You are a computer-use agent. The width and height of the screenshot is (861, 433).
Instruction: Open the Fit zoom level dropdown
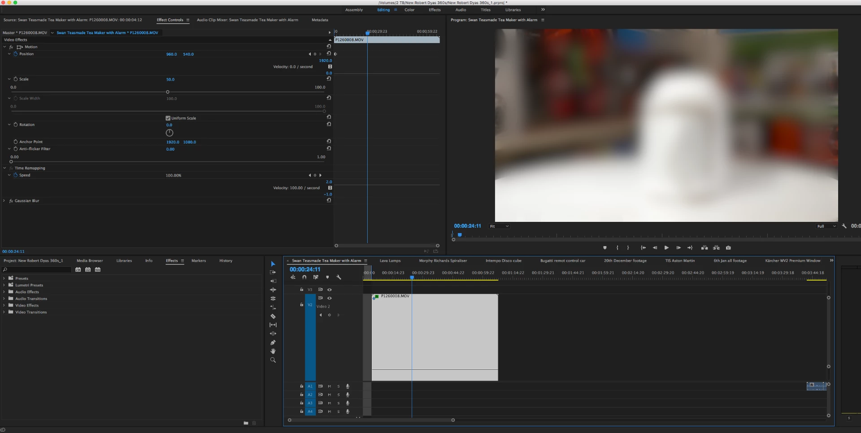pyautogui.click(x=499, y=226)
